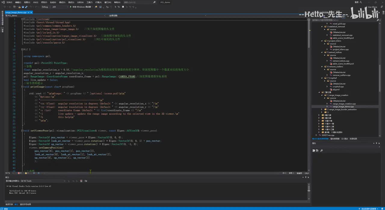Select range_image_demo.cpp in Solution Explorer
Screen dimensions: 385x210
click(343, 106)
